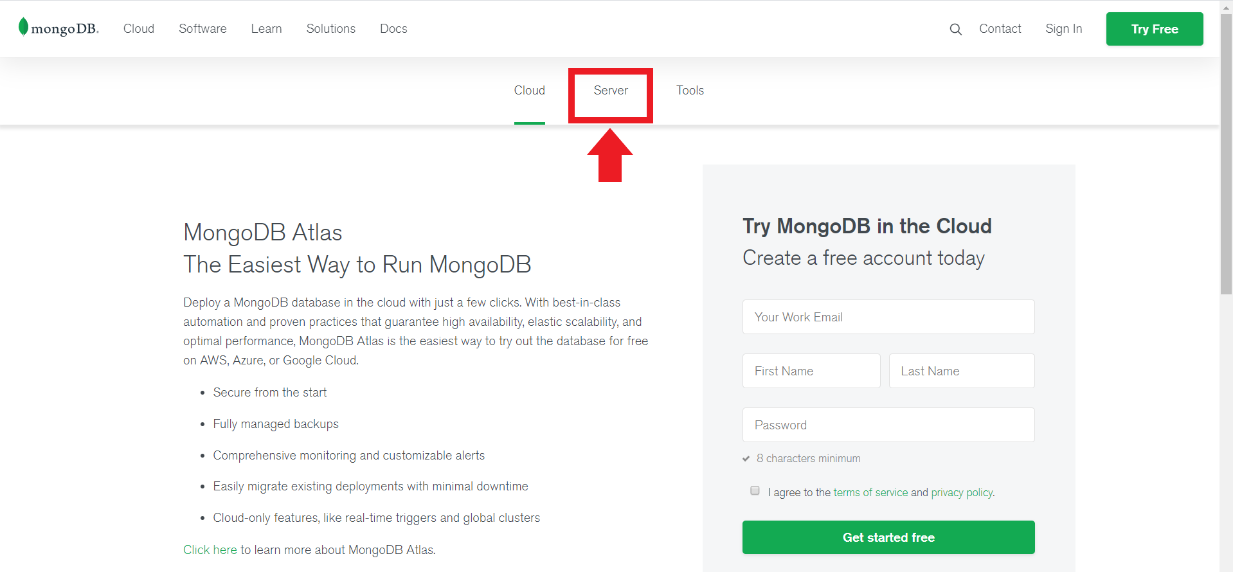Click the 'MongoDB Atlas' heading text
The image size is (1233, 572).
263,232
